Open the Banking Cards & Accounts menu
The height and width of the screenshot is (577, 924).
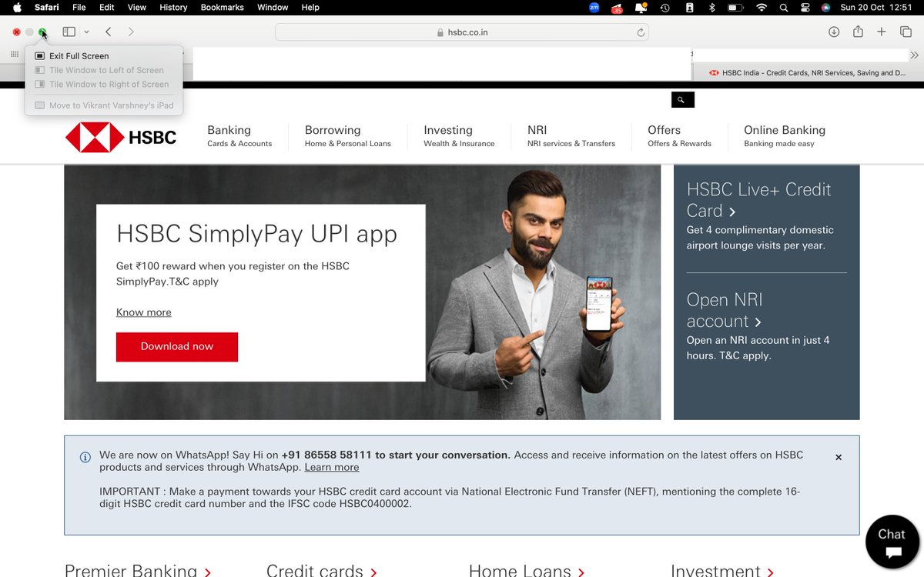[x=239, y=136]
